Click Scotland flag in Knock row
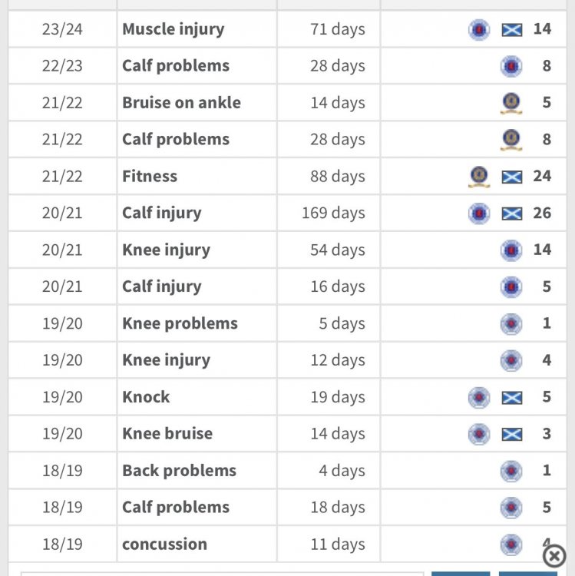This screenshot has height=576, width=575. [x=512, y=398]
